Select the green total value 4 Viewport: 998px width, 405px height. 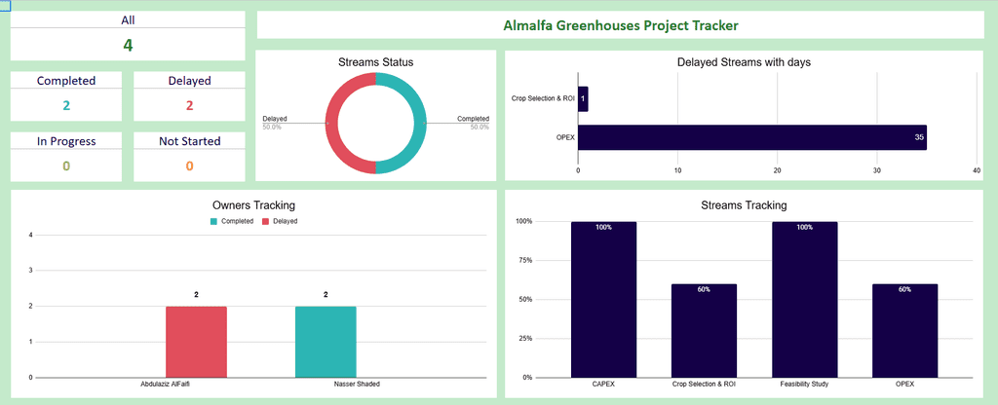pos(128,45)
